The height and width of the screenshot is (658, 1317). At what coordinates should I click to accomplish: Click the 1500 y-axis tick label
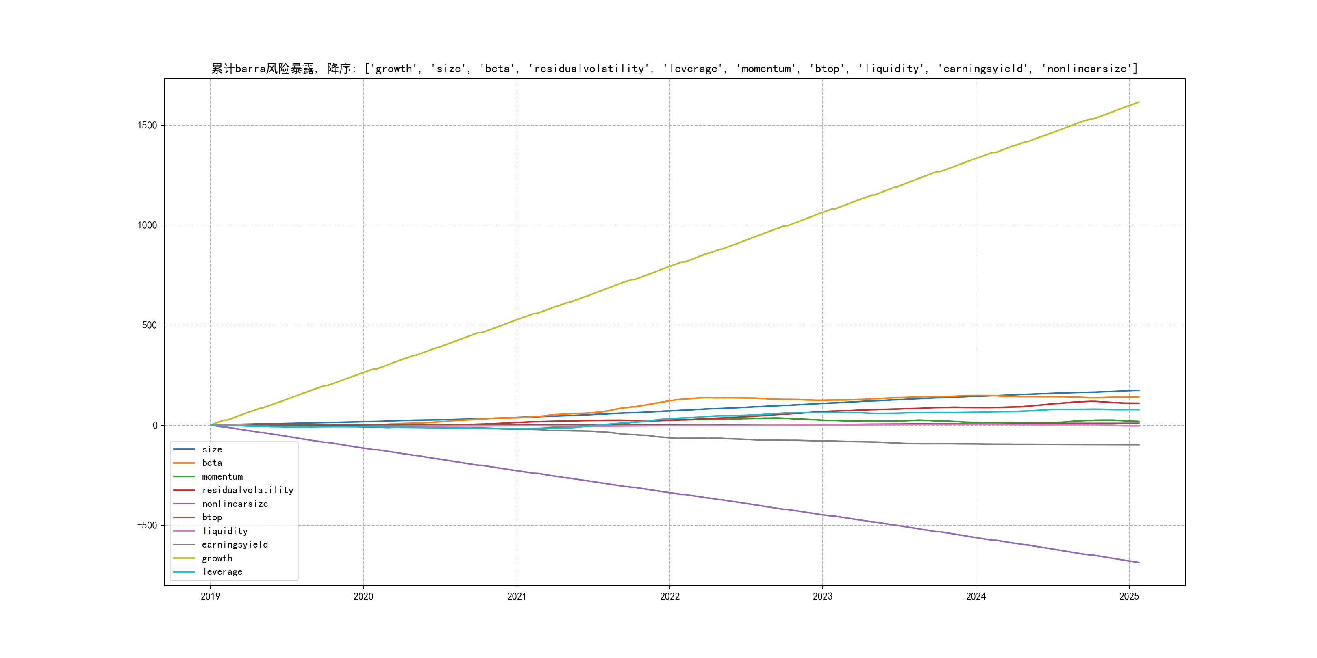(147, 125)
